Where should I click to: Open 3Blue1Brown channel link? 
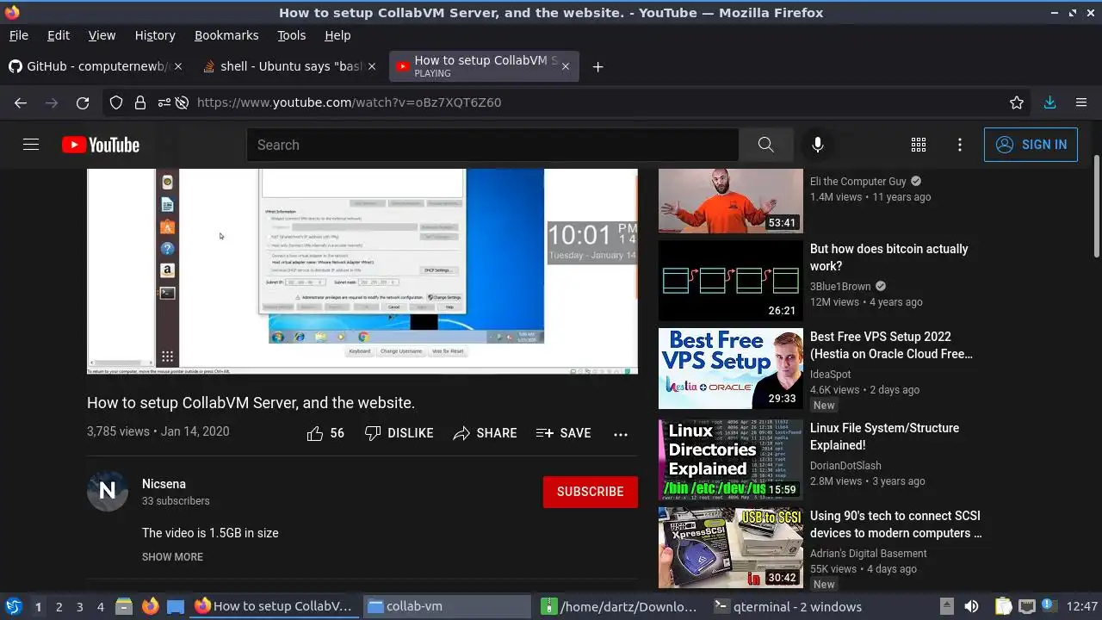[x=840, y=287]
